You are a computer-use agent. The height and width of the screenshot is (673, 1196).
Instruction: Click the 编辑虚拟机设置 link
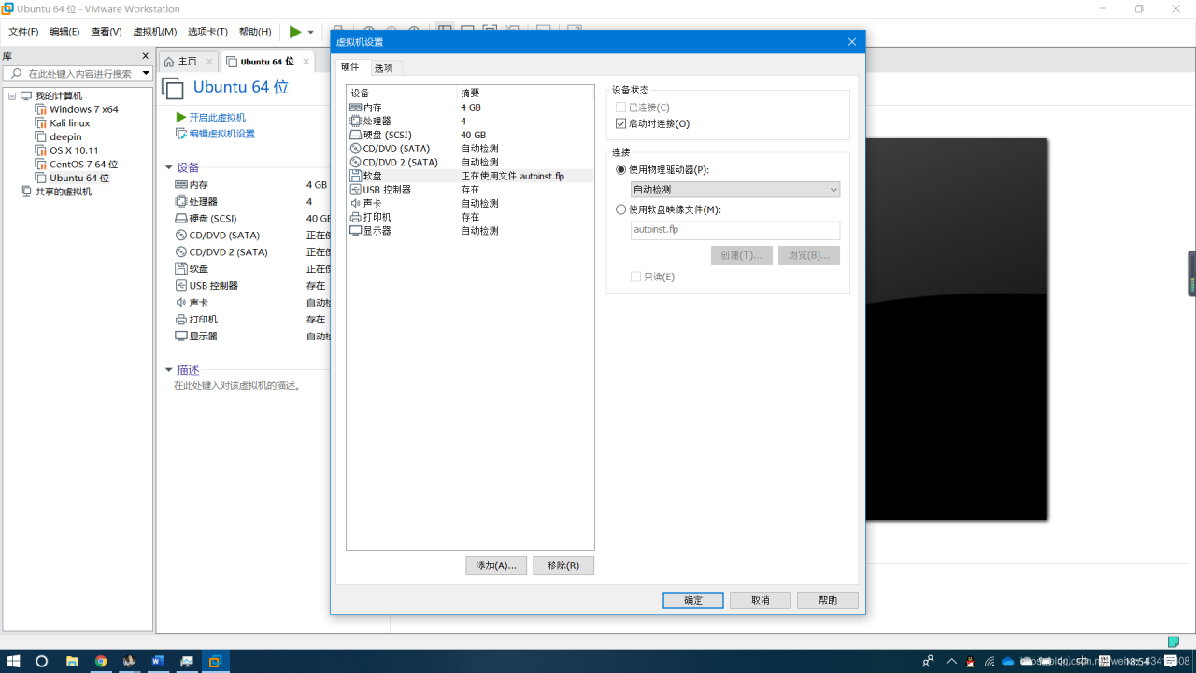221,134
